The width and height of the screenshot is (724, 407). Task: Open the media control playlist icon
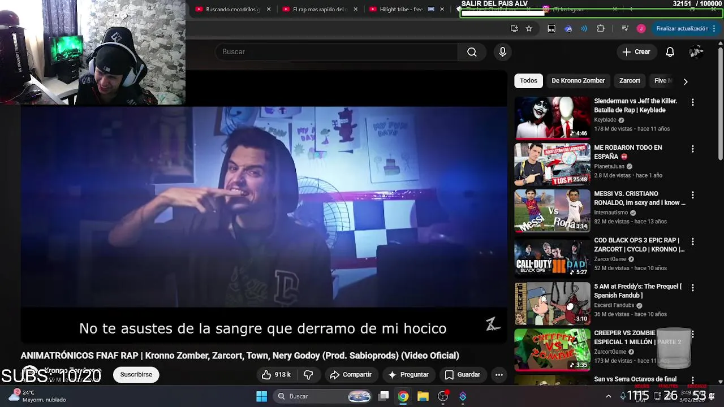[624, 29]
